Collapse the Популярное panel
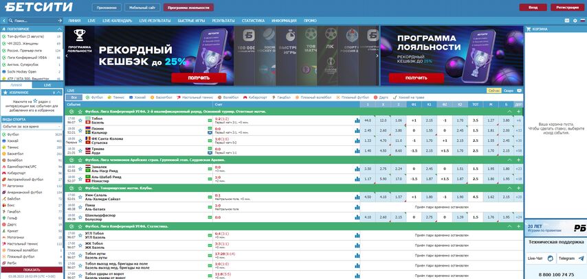The height and width of the screenshot is (279, 587). (x=59, y=29)
